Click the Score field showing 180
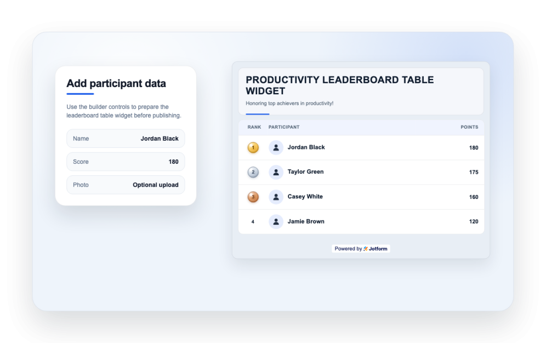This screenshot has width=546, height=343. tap(126, 162)
